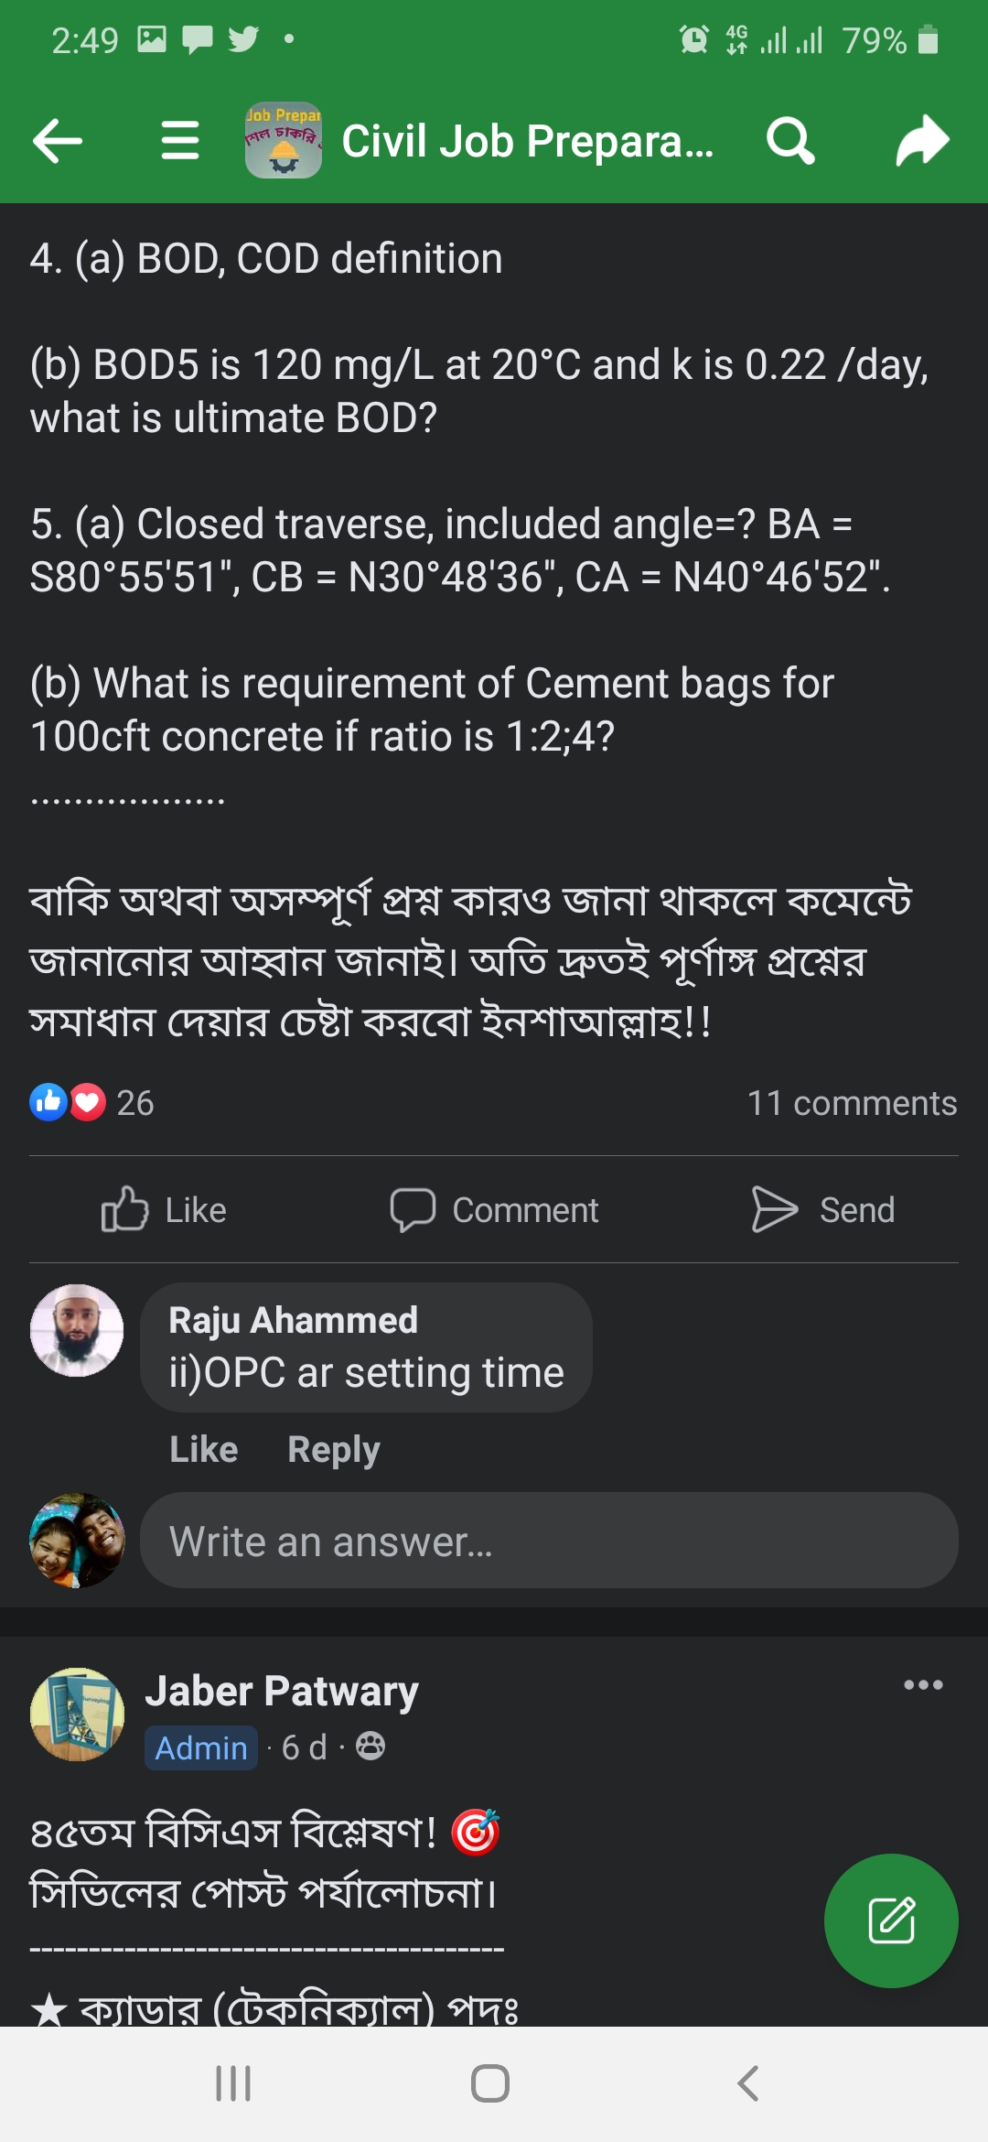Open the 11 comments link
988x2142 pixels.
pyautogui.click(x=852, y=1103)
